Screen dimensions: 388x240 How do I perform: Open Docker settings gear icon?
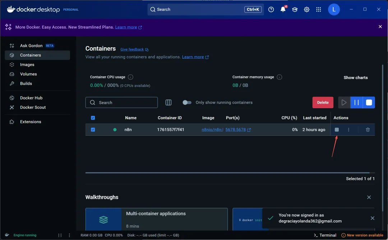click(x=306, y=9)
